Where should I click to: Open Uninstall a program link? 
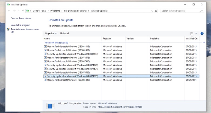tap(21, 25)
